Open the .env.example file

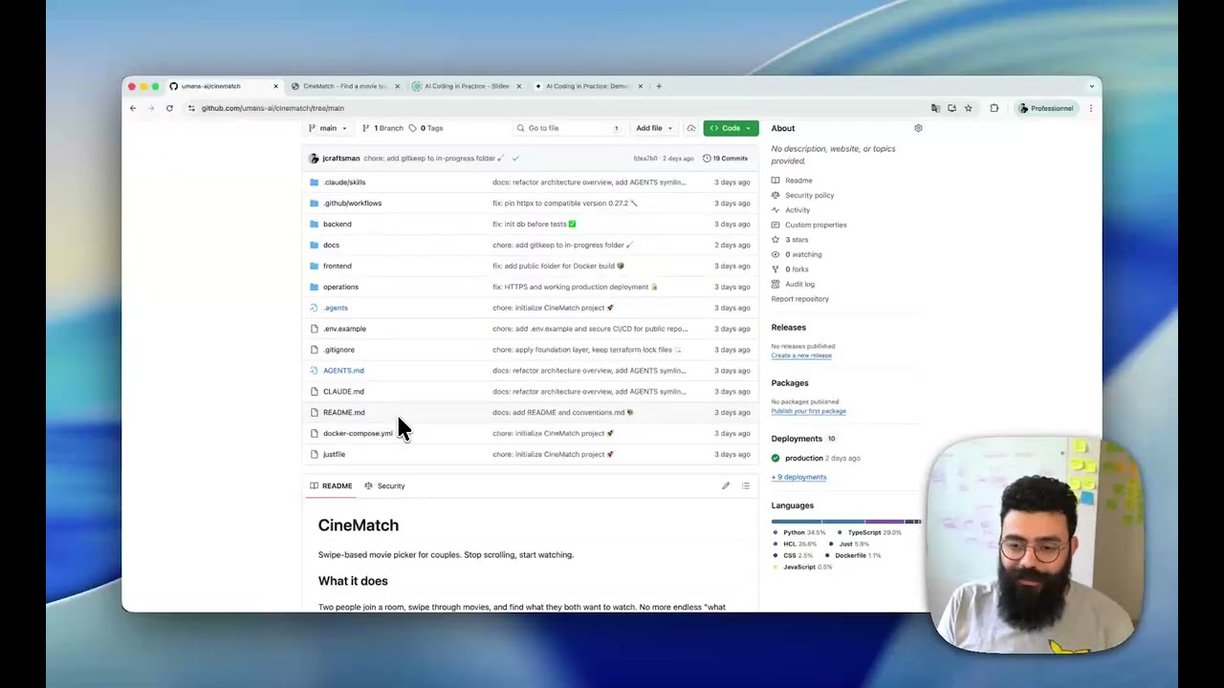pyautogui.click(x=344, y=330)
